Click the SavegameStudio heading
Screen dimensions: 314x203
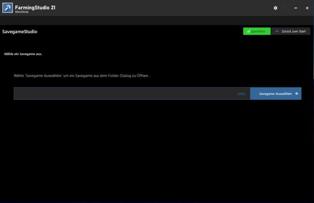[20, 32]
